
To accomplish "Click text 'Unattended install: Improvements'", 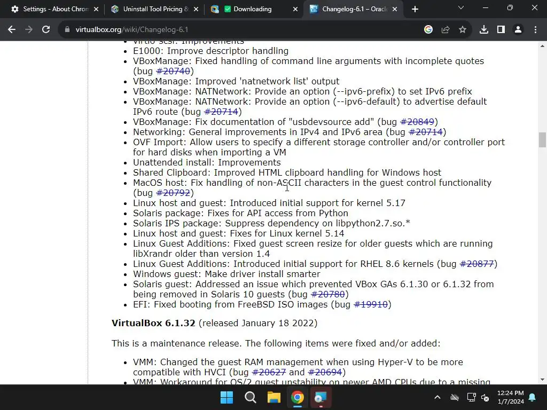I will [207, 162].
